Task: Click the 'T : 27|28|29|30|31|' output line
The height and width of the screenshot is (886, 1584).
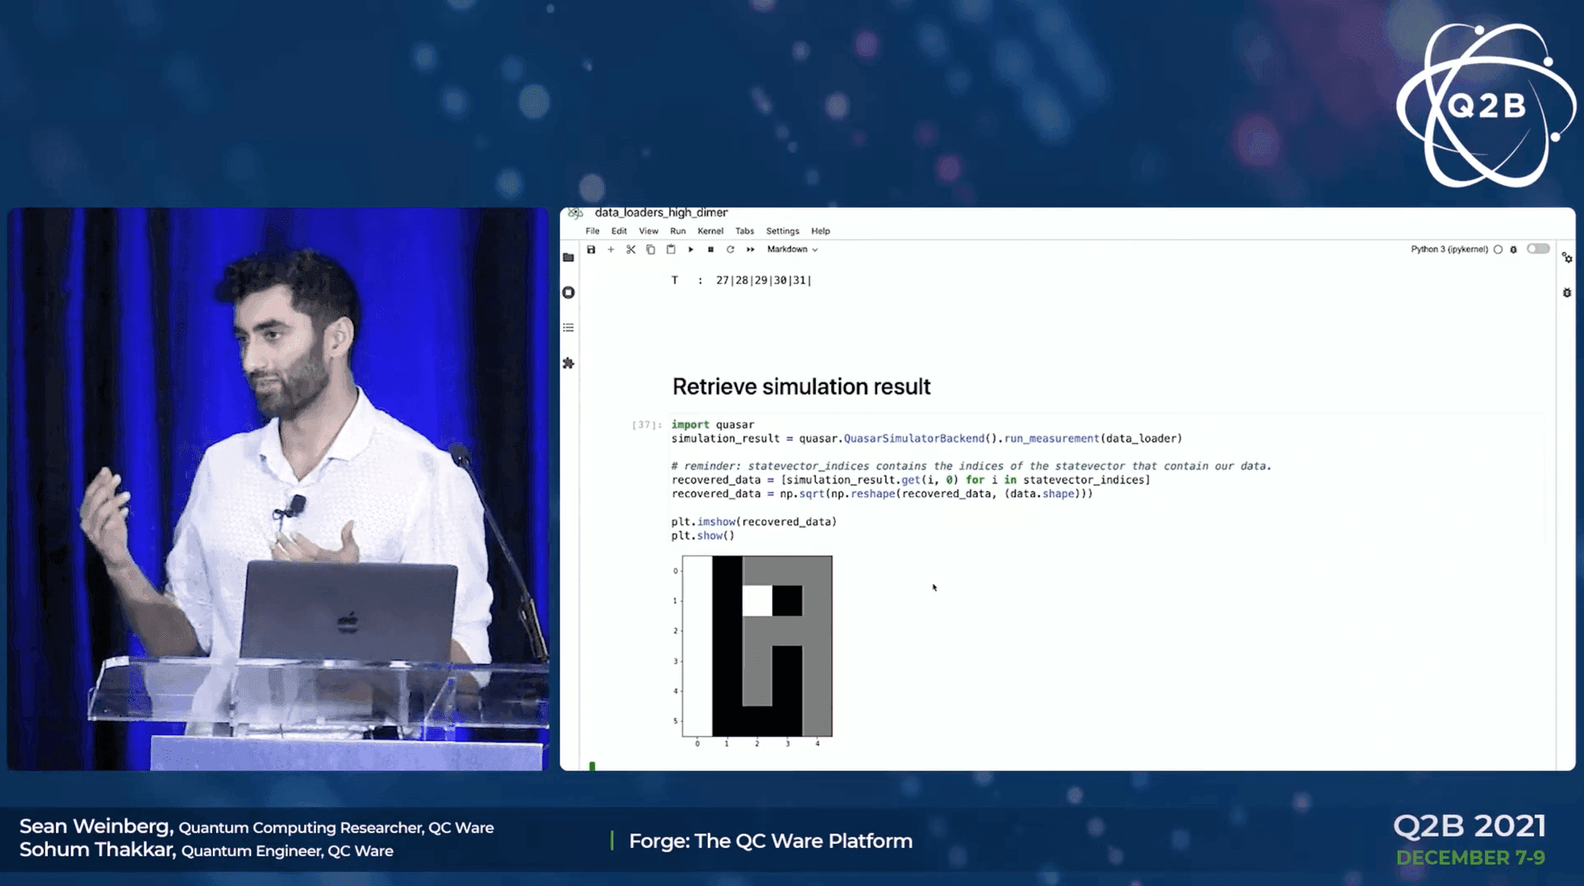Action: pos(742,280)
